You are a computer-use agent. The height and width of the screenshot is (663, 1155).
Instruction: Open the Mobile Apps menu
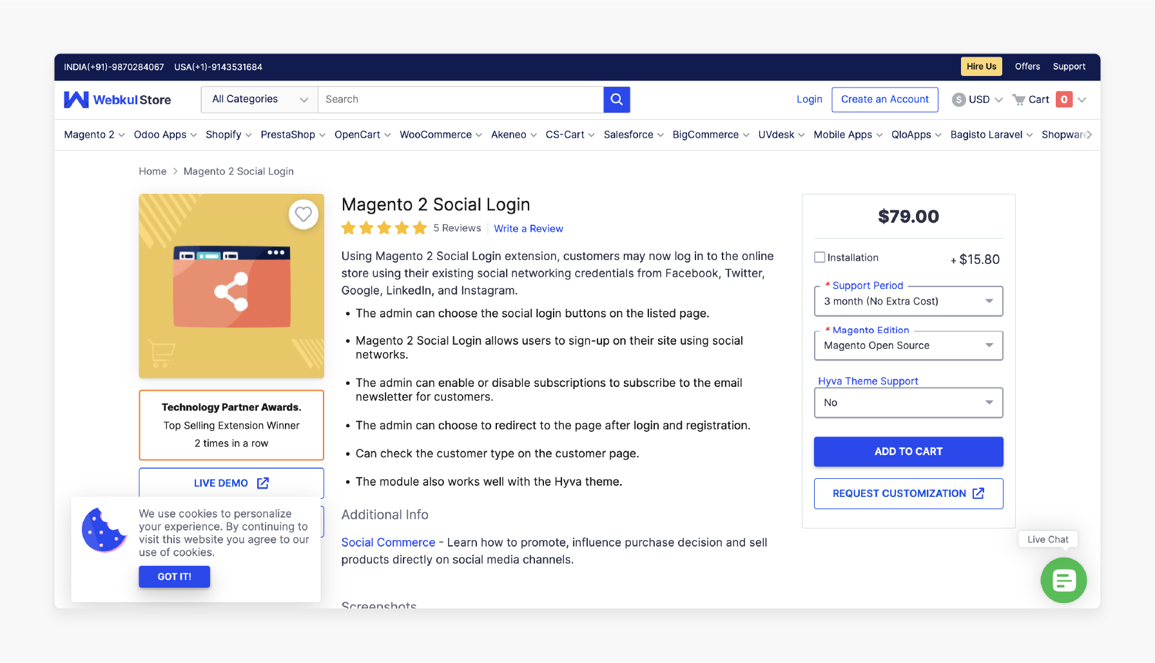[x=848, y=135]
